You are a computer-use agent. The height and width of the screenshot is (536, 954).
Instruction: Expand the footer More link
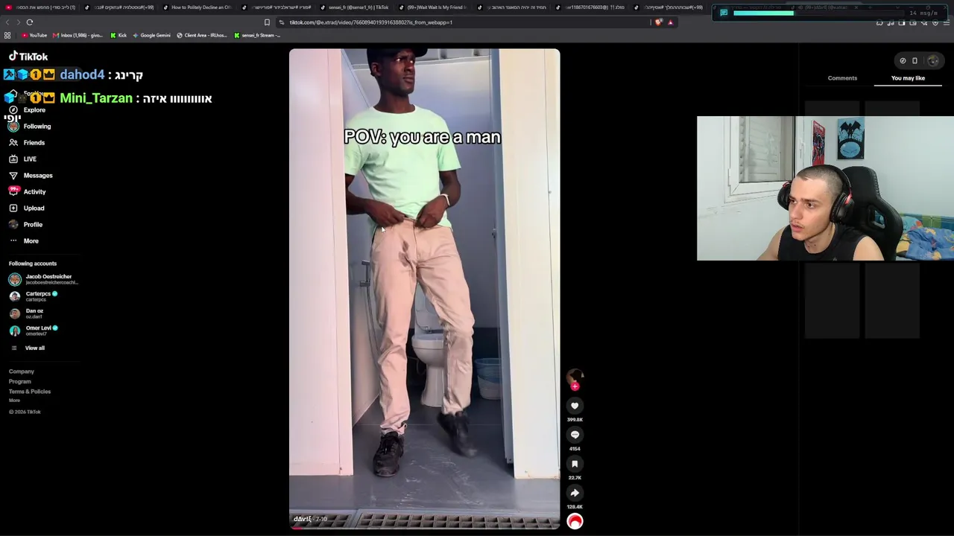click(15, 401)
